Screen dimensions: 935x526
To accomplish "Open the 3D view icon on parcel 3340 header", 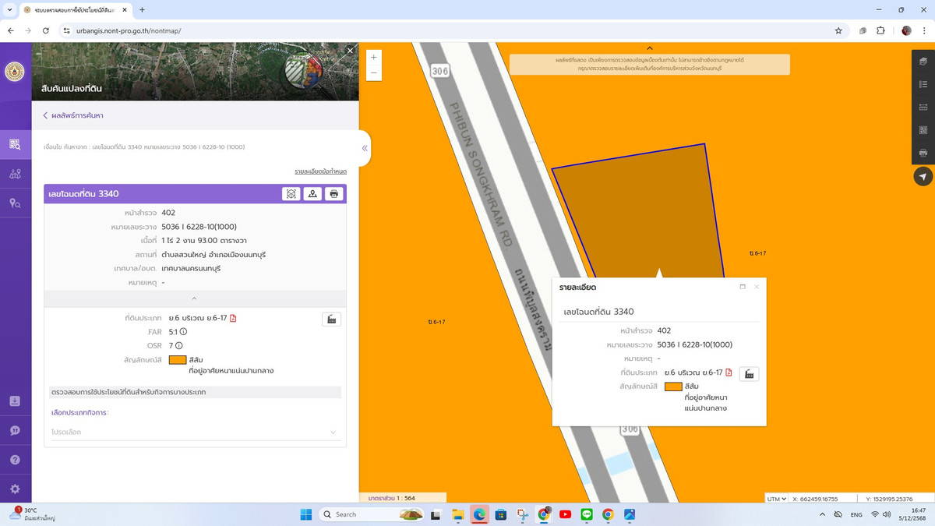I will click(291, 193).
